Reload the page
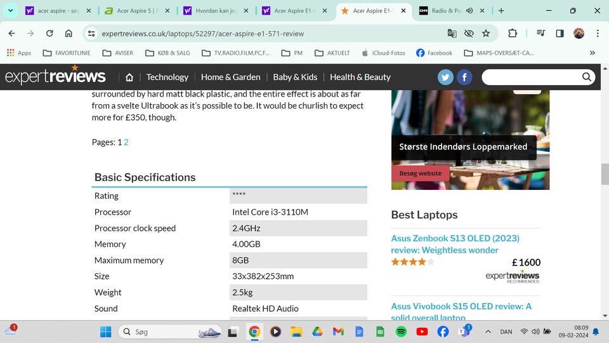 click(x=49, y=34)
